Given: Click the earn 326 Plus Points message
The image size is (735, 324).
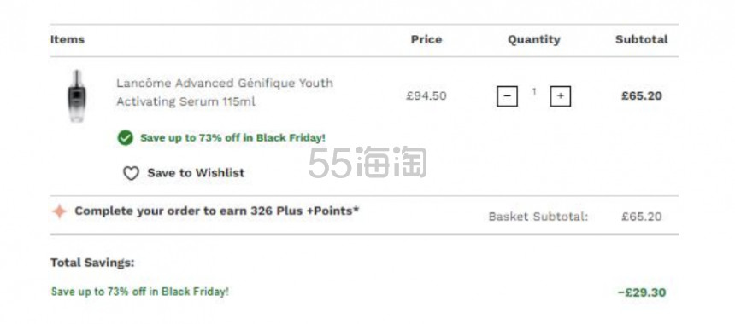Looking at the screenshot, I should tap(216, 211).
